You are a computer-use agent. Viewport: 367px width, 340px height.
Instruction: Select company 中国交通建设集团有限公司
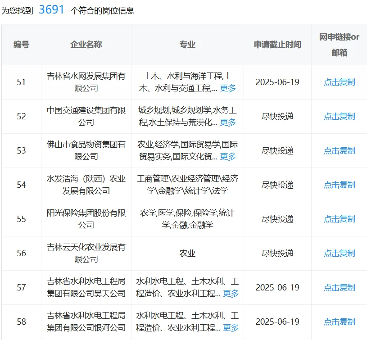[x=86, y=116]
